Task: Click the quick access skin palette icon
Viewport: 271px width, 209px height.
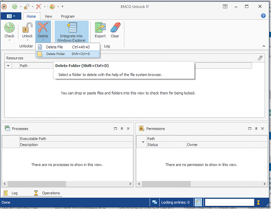Action: click(52, 7)
